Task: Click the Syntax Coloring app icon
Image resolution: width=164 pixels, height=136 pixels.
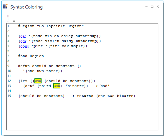Action: [5, 6]
